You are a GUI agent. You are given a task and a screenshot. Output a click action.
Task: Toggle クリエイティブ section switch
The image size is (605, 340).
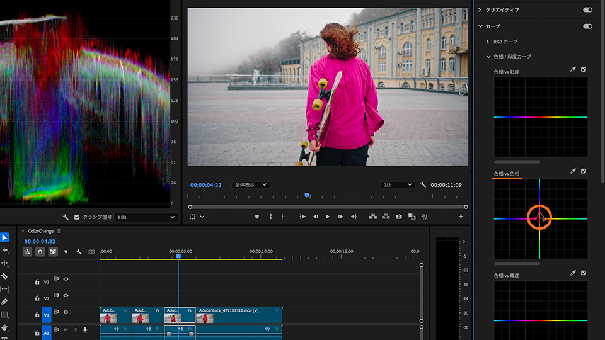[587, 9]
